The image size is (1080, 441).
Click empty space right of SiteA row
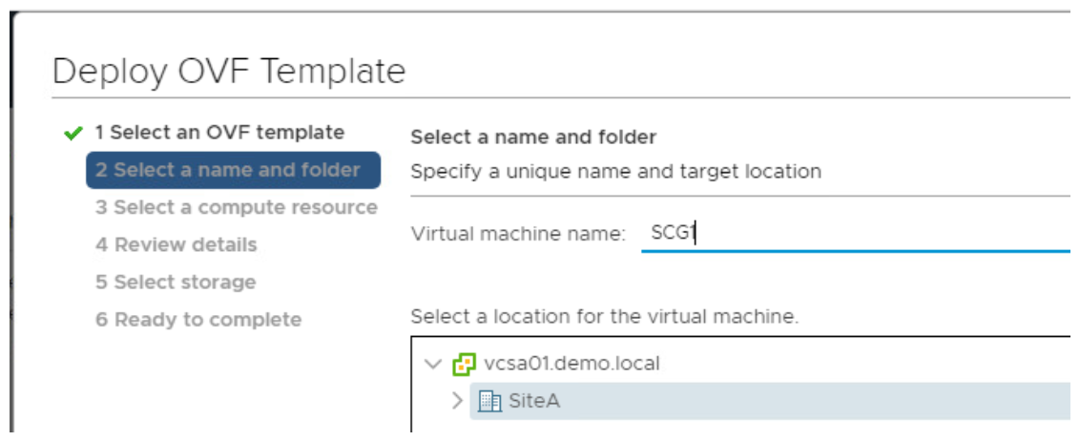811,401
